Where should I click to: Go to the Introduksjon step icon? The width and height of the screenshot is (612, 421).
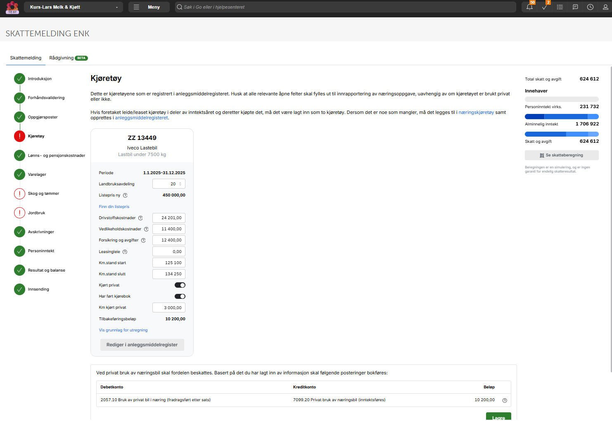(19, 79)
